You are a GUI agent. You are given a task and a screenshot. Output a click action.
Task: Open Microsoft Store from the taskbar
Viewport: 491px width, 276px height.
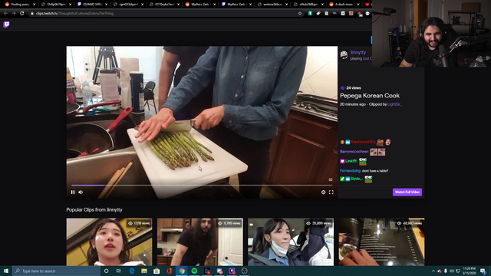[157, 271]
